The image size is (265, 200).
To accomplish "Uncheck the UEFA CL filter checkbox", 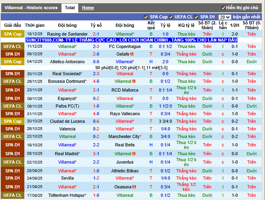I will pos(171,17).
